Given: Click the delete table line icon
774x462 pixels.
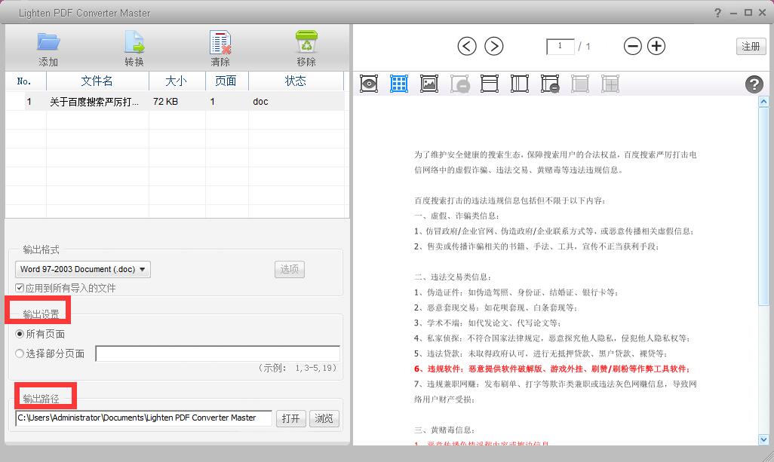Looking at the screenshot, I should [x=550, y=84].
